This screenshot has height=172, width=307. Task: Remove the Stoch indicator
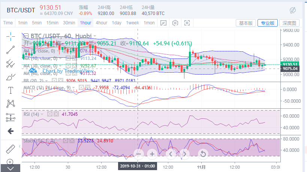point(72,141)
